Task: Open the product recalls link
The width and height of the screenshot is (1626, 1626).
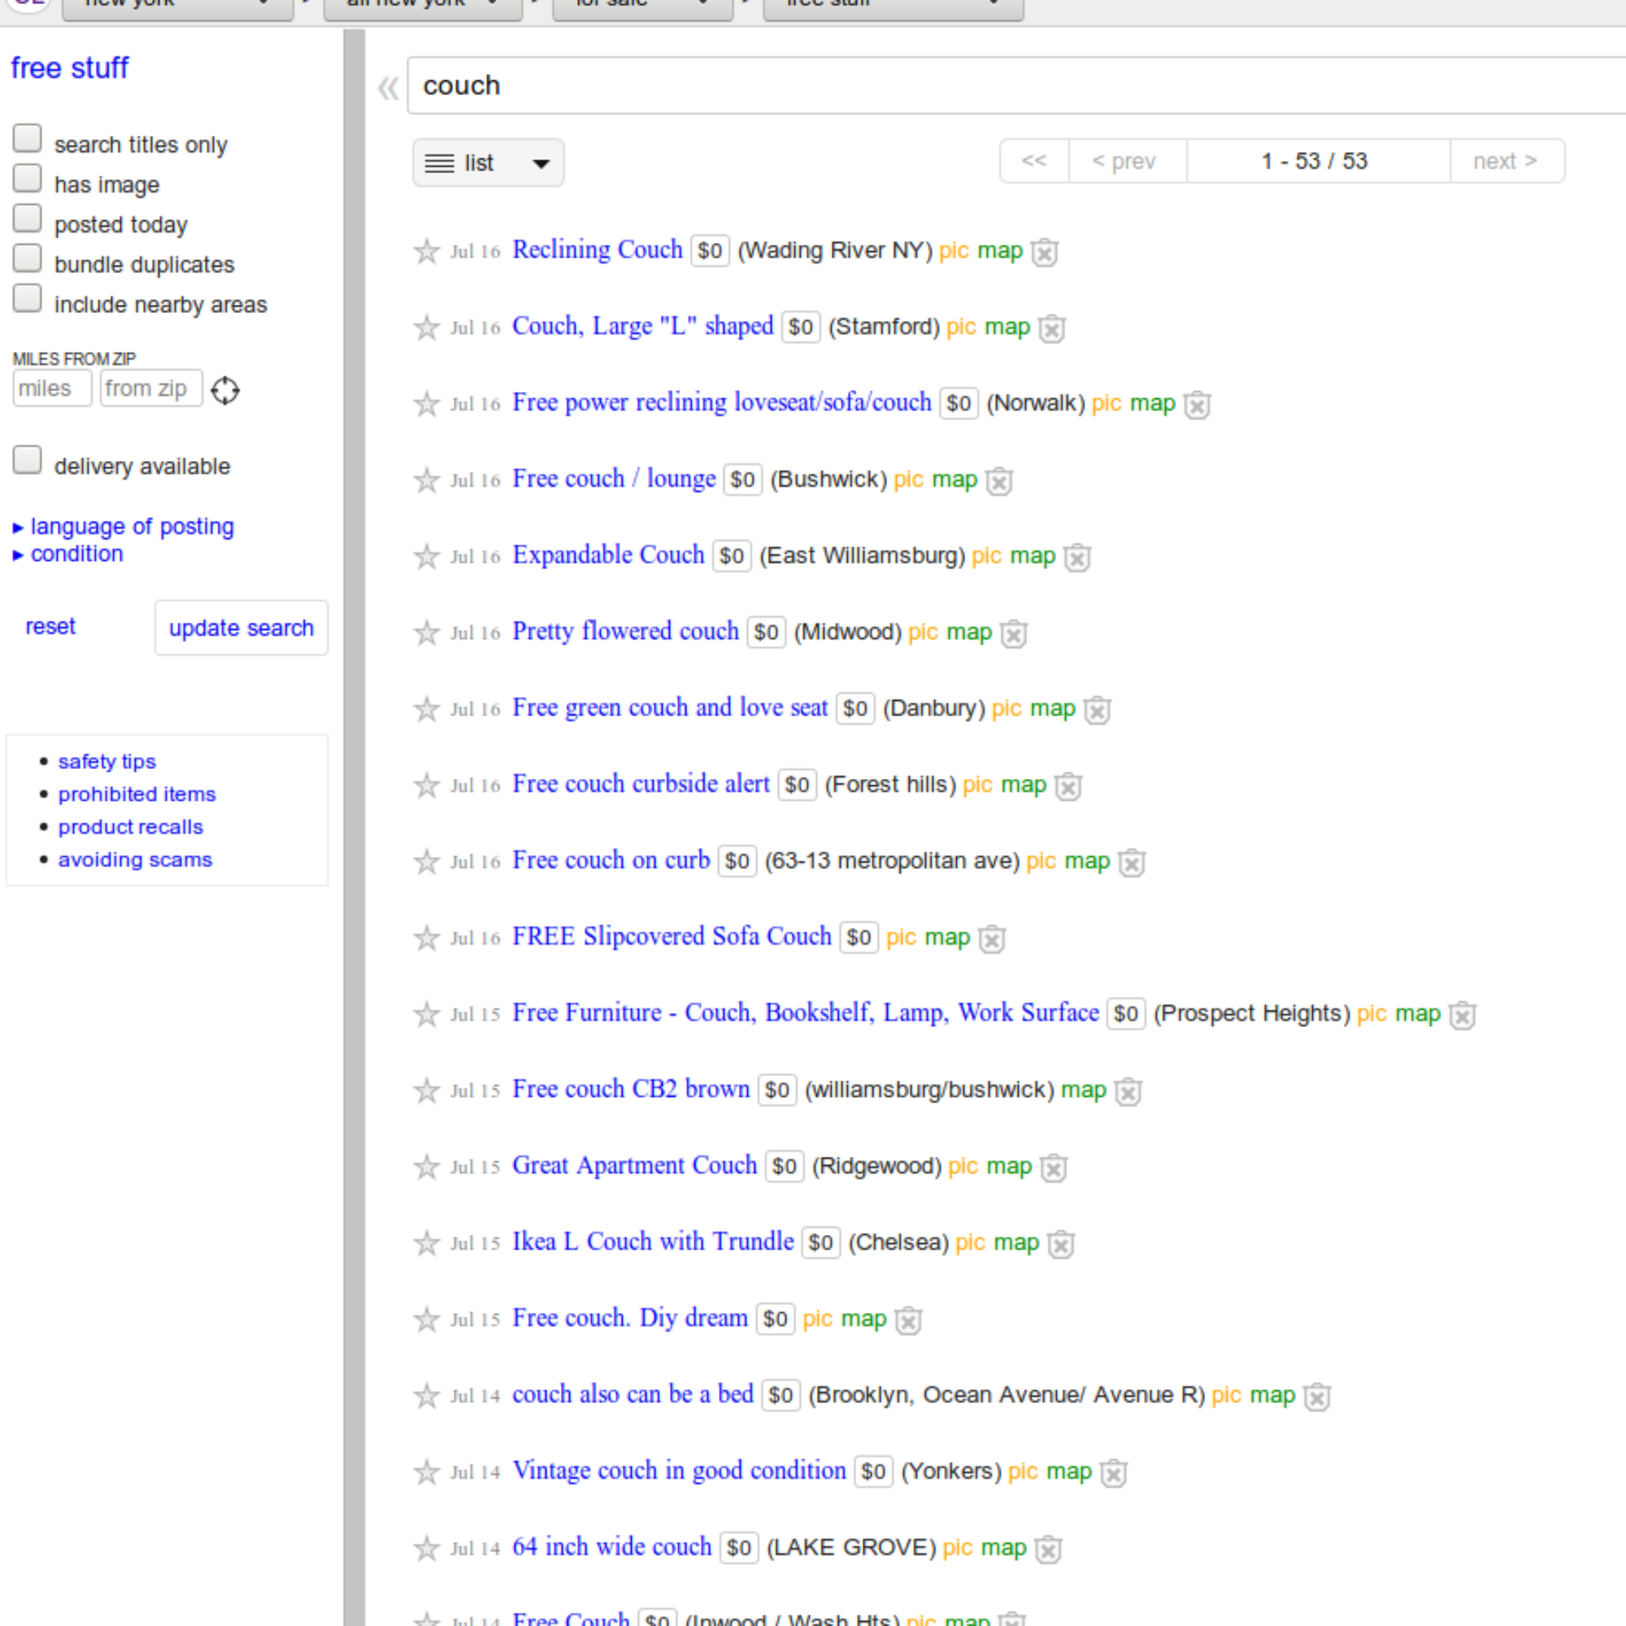Action: tap(130, 828)
